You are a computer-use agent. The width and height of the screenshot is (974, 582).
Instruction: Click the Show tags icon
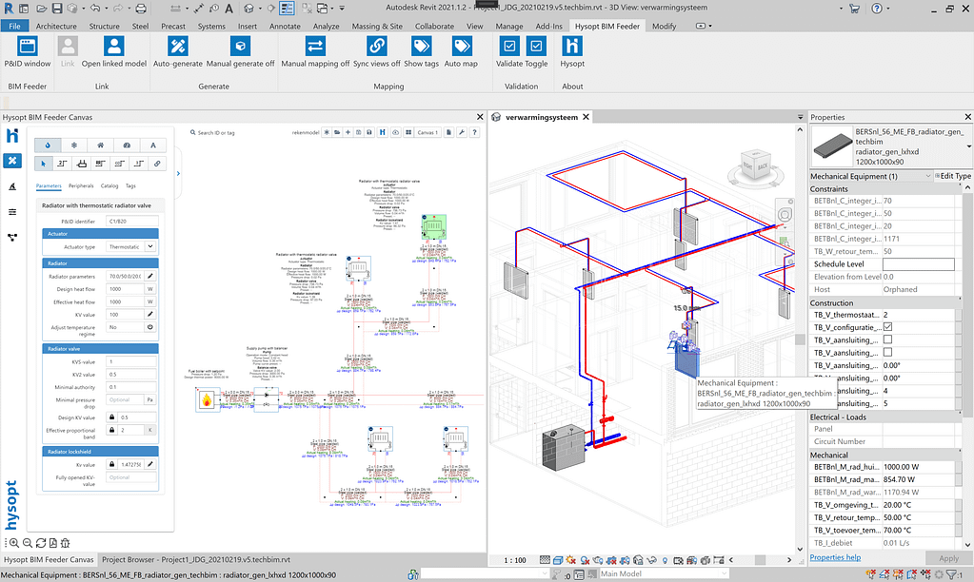[421, 47]
